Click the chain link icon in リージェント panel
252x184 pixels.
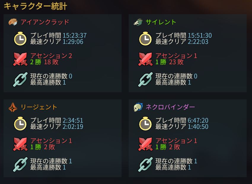pyautogui.click(x=20, y=164)
